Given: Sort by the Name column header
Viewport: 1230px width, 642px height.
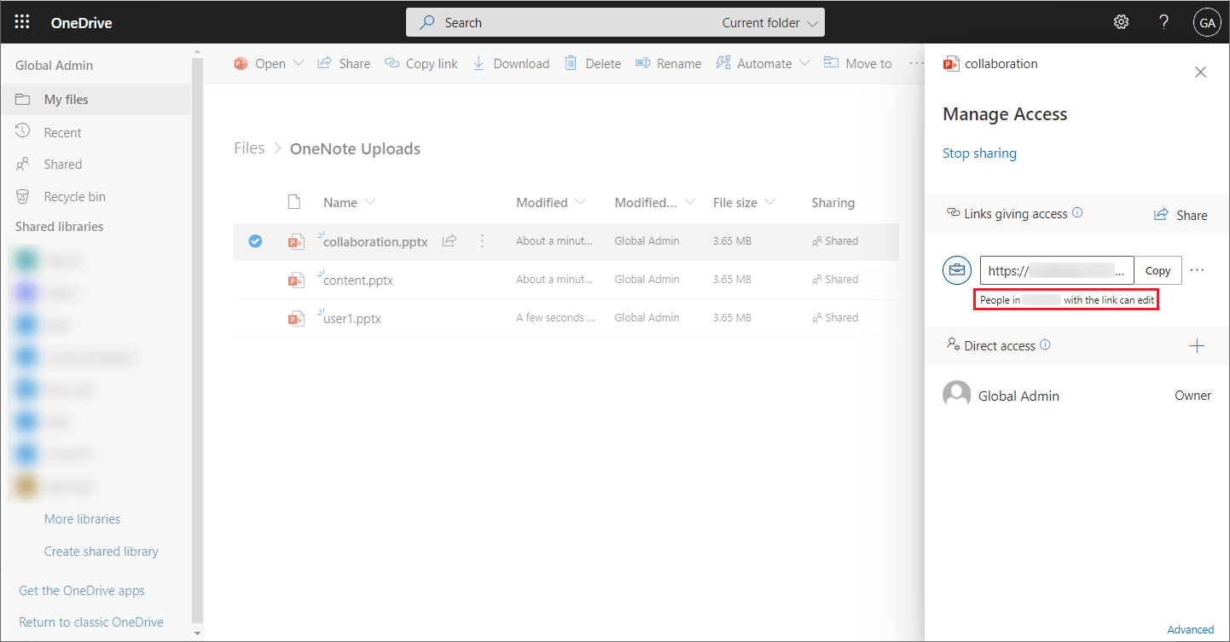Looking at the screenshot, I should pos(340,202).
